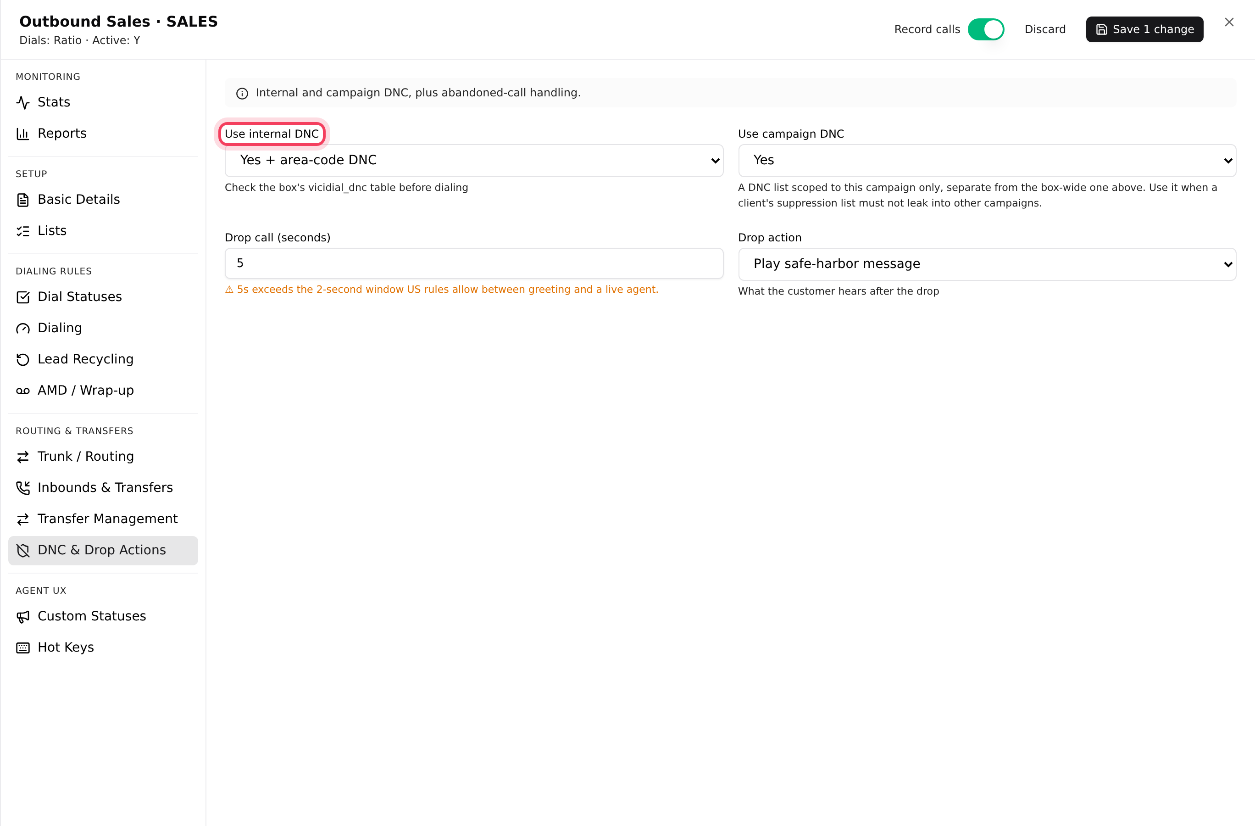Click the Outbound Sales · SALES title
Image resolution: width=1255 pixels, height=826 pixels.
click(118, 22)
